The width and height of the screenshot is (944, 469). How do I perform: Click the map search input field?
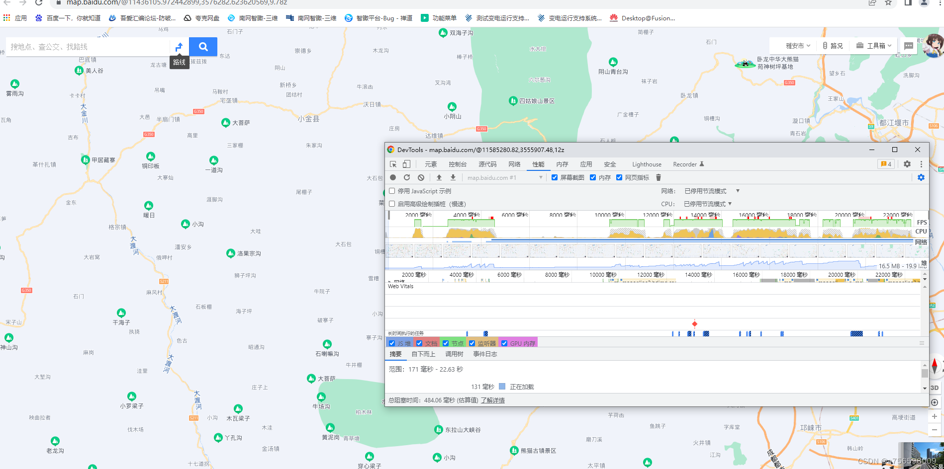click(88, 47)
